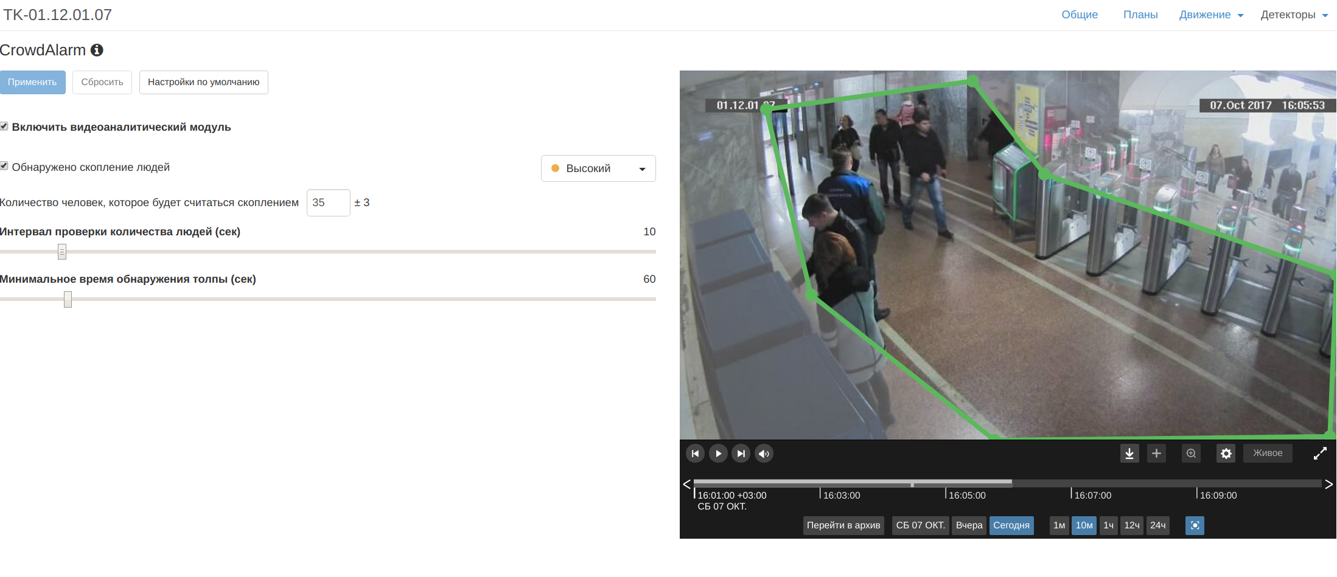Viewport: 1337px width, 577px height.
Task: Go to the Планы tab
Action: [x=1140, y=15]
